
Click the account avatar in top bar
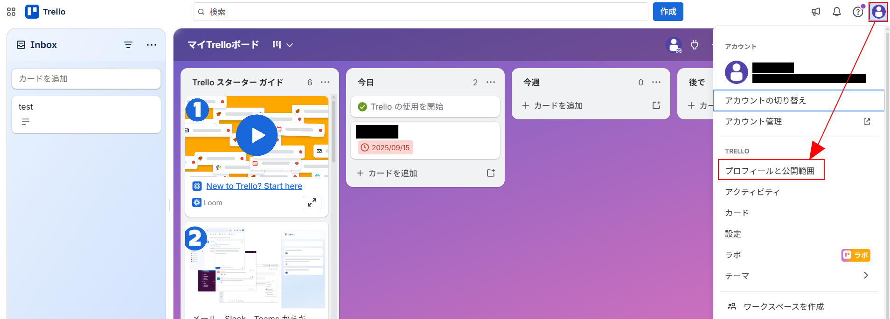878,12
